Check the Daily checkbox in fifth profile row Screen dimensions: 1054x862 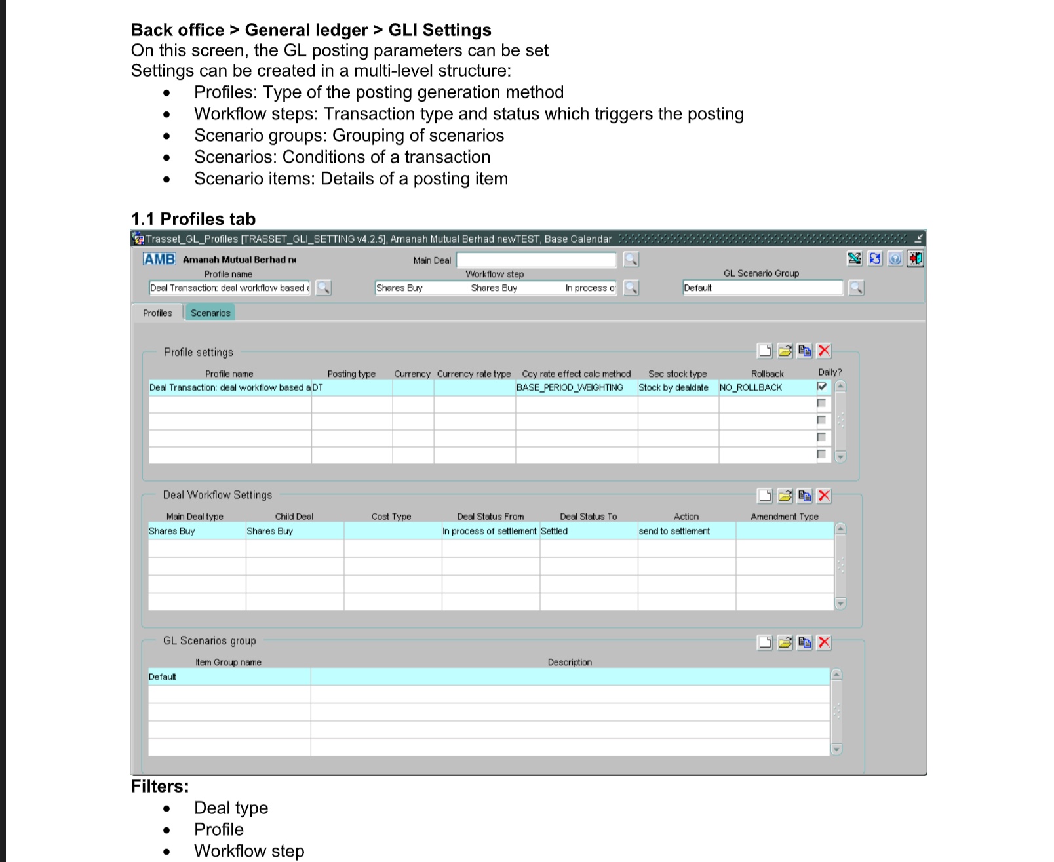point(822,454)
